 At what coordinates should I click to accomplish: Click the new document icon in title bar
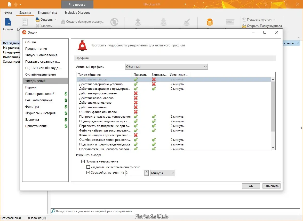[x=9, y=4]
